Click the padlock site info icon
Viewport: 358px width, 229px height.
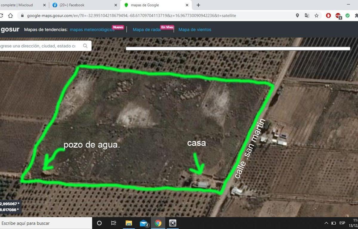point(22,16)
